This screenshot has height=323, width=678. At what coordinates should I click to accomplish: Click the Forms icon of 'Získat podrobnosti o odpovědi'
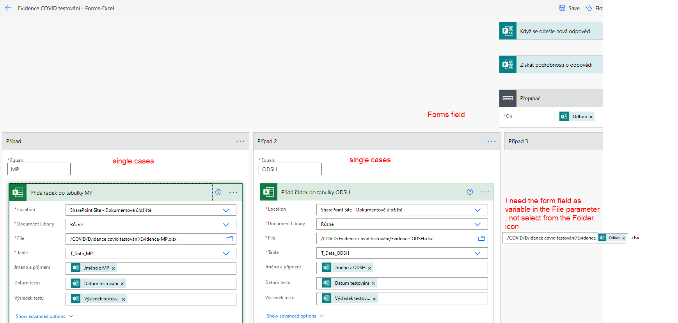508,64
